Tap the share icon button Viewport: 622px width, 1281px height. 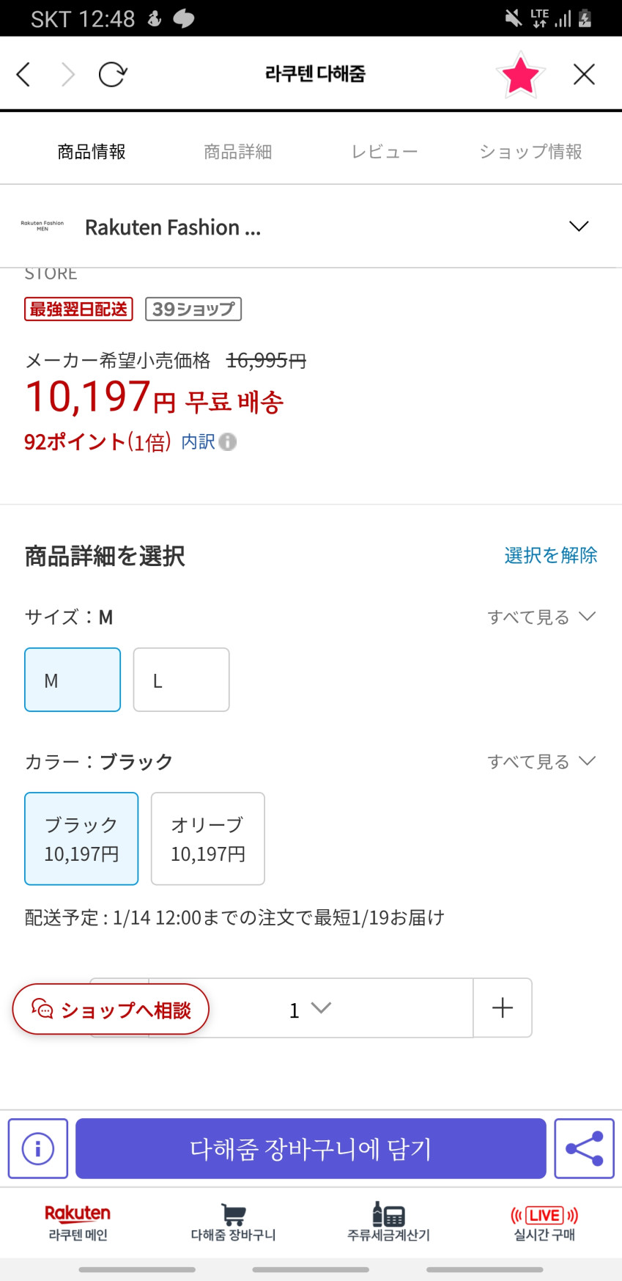coord(584,1148)
